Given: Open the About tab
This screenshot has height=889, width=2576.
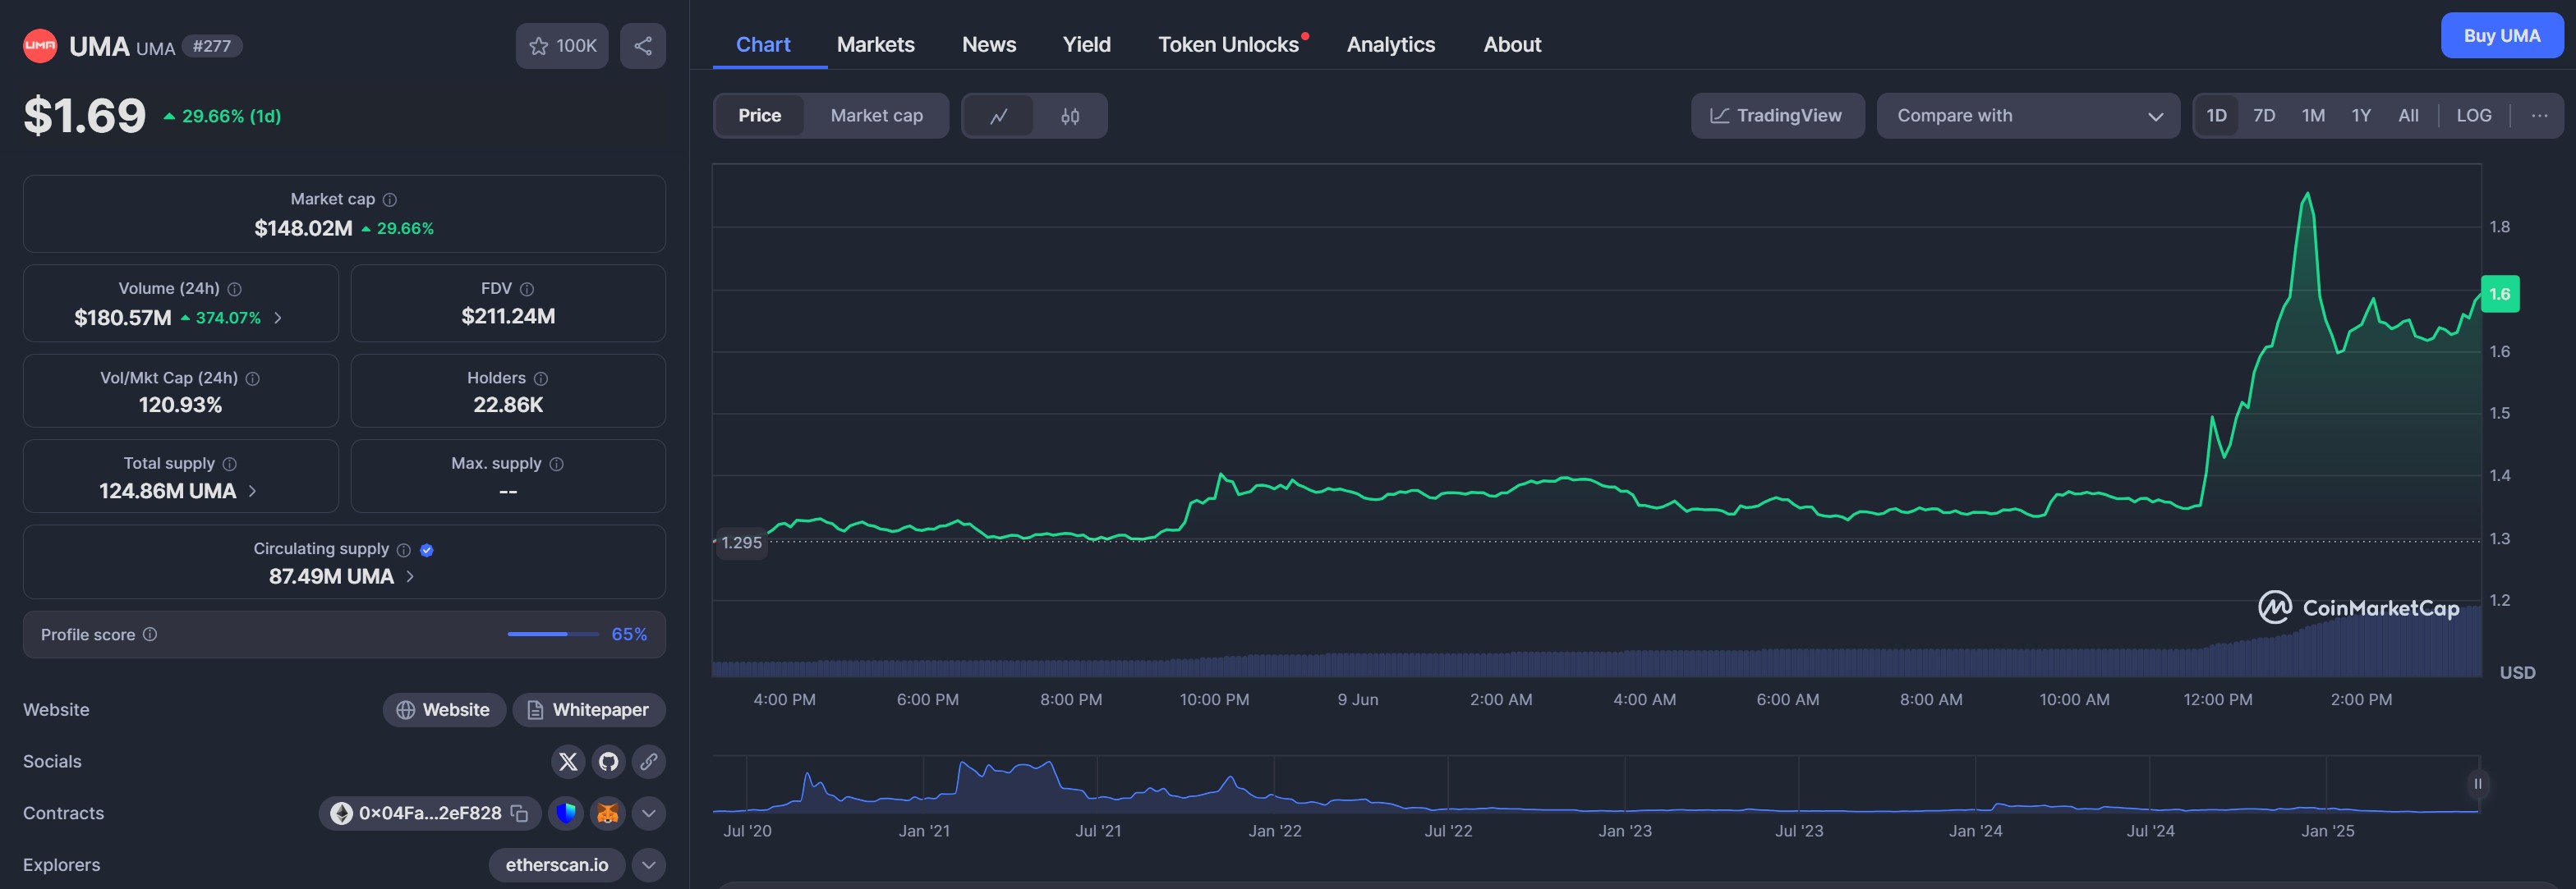Looking at the screenshot, I should 1512,45.
